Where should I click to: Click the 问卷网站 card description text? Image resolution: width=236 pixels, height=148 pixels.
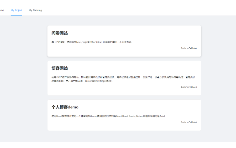point(91,42)
